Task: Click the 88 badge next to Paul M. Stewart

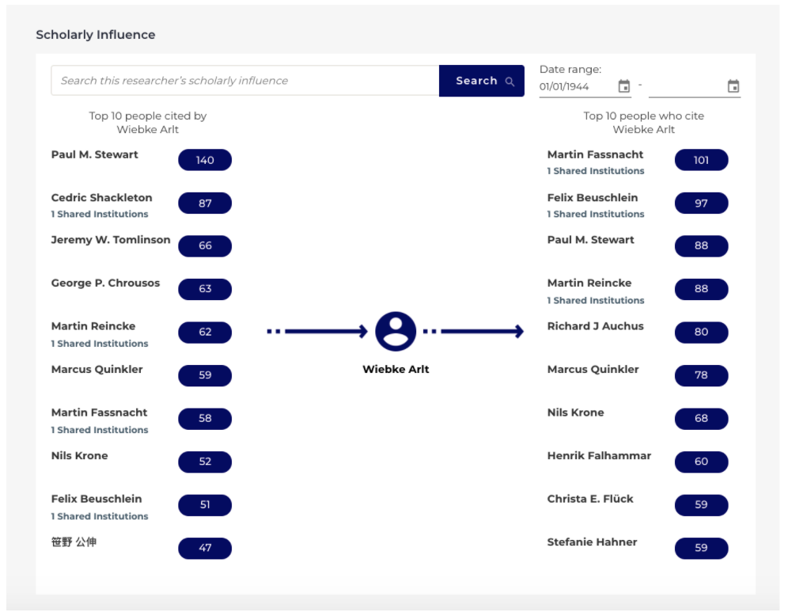Action: click(x=701, y=246)
